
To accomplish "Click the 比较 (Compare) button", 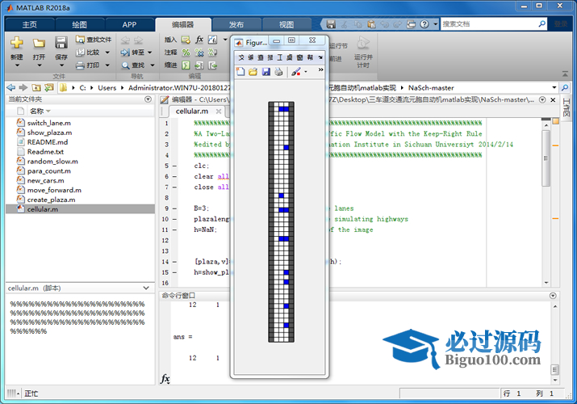I will pos(88,53).
